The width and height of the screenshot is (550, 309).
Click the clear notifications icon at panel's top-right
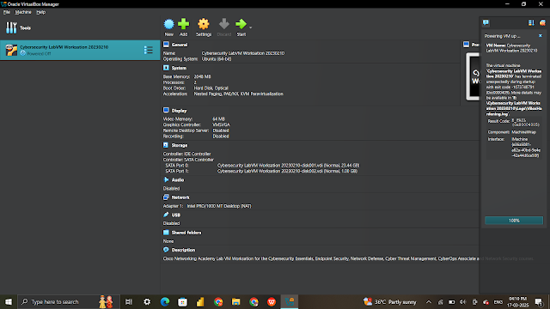[542, 23]
